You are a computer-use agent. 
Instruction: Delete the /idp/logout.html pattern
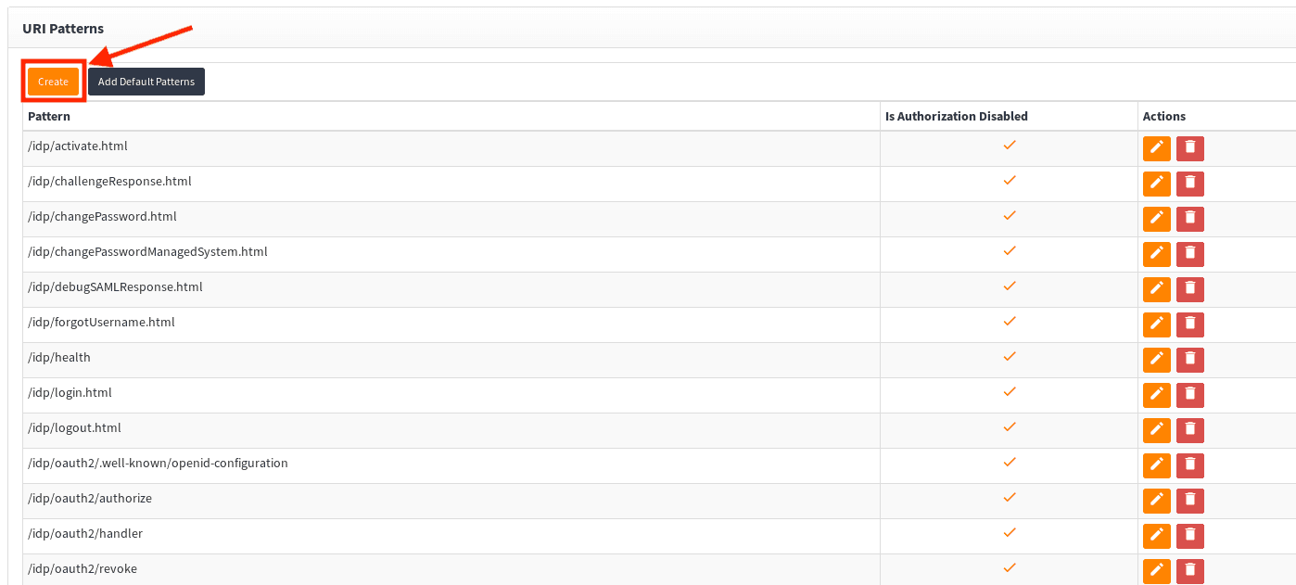pos(1190,430)
